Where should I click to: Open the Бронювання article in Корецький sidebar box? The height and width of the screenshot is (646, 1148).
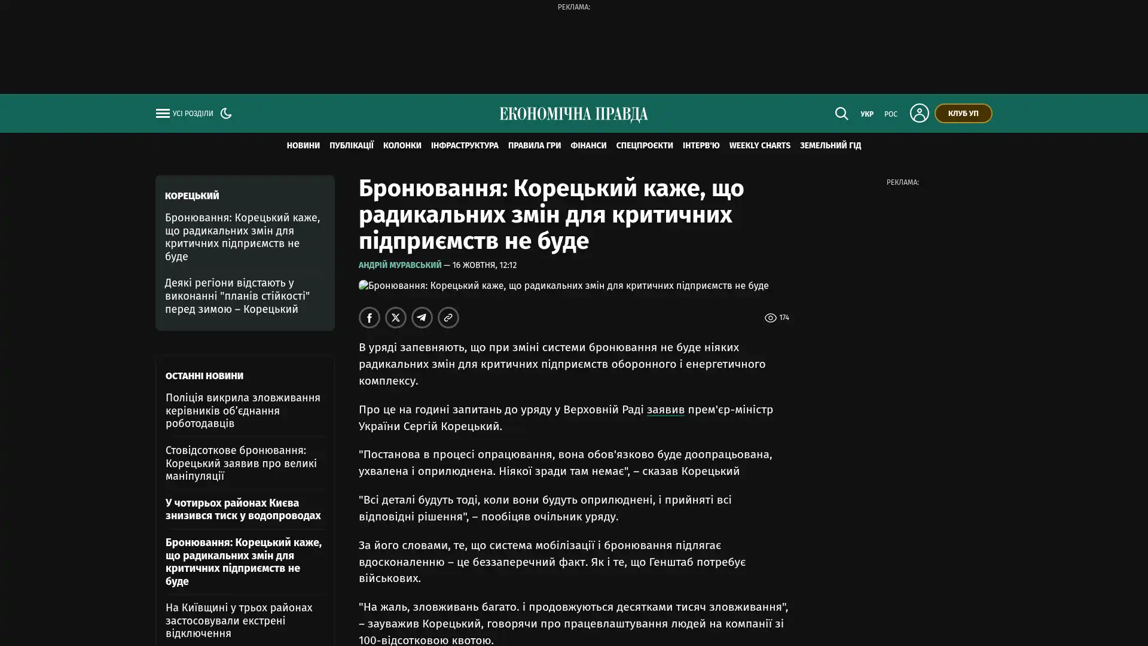pyautogui.click(x=243, y=237)
